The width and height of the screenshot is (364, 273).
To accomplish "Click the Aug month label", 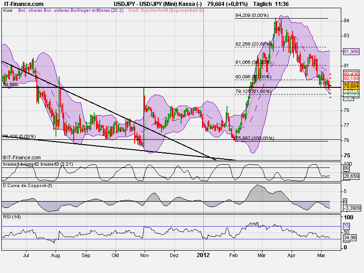I will coord(55,255).
